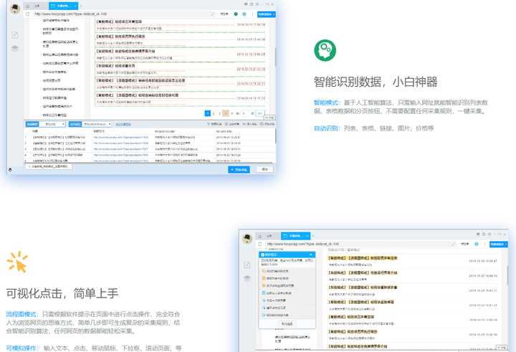Image resolution: width=516 pixels, height=352 pixels.
Task: Click the refresh icon beside the top window URL
Action: click(28, 14)
